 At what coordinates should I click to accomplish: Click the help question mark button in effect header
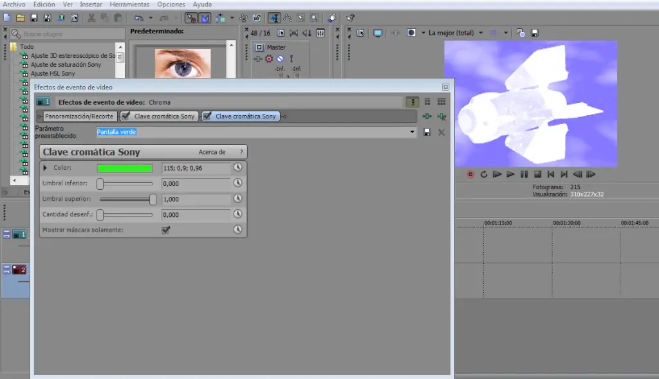(x=241, y=152)
